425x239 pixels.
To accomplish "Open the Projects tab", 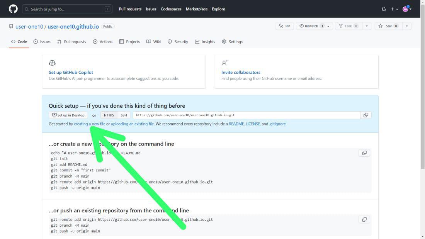I will click(x=129, y=42).
